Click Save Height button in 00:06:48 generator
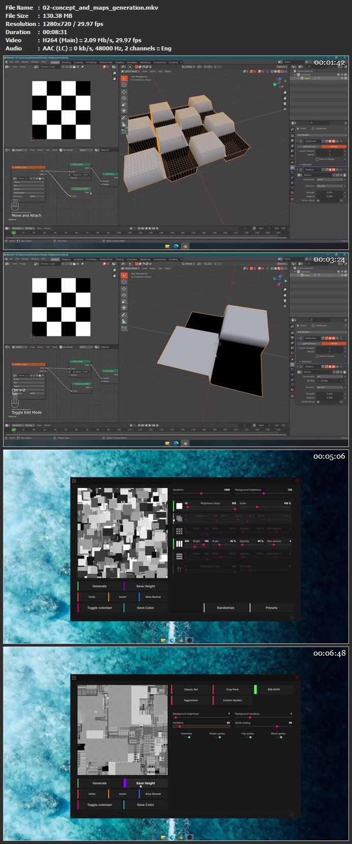 (145, 783)
